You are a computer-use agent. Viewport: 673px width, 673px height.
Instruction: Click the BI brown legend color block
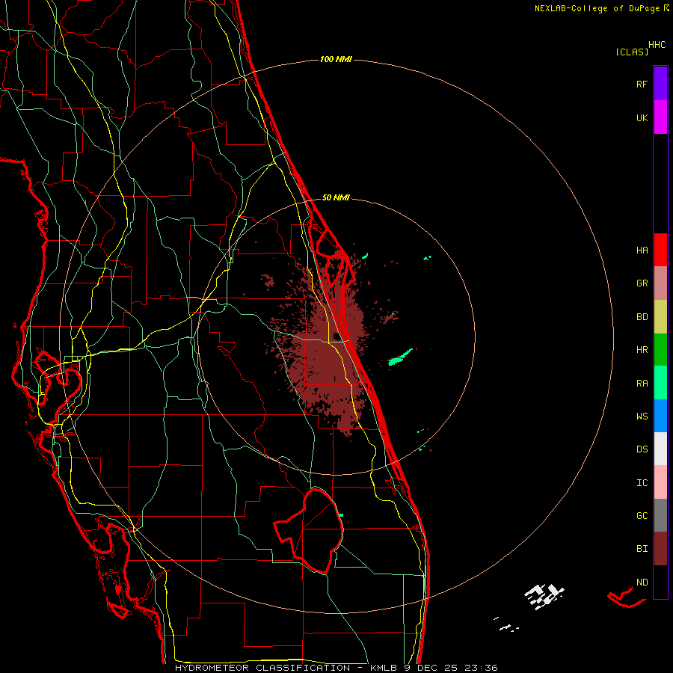pyautogui.click(x=660, y=549)
